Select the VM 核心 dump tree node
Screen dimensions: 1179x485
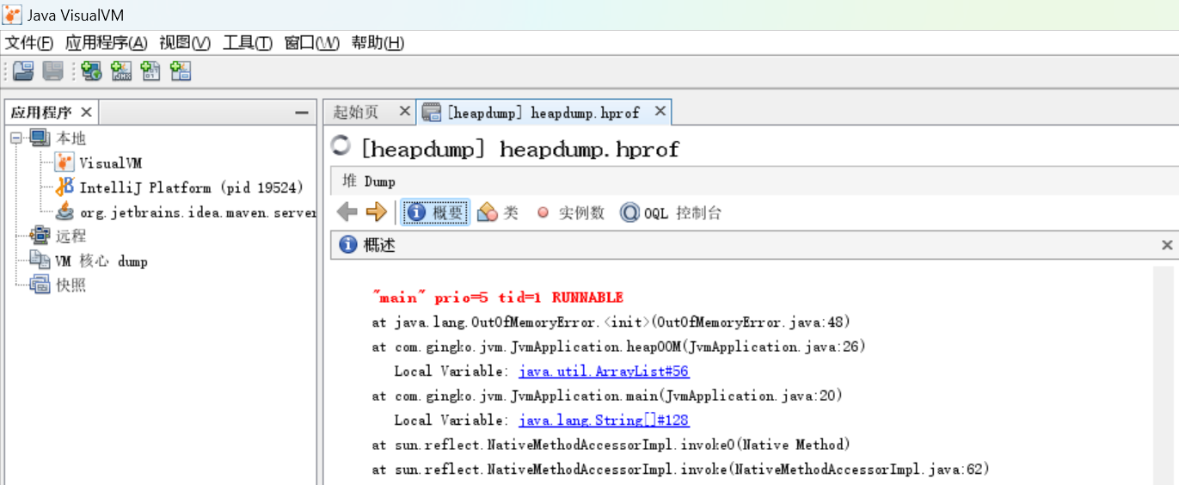pyautogui.click(x=101, y=261)
